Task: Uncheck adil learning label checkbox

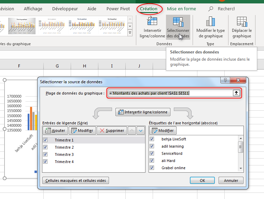Action: pyautogui.click(x=152, y=146)
